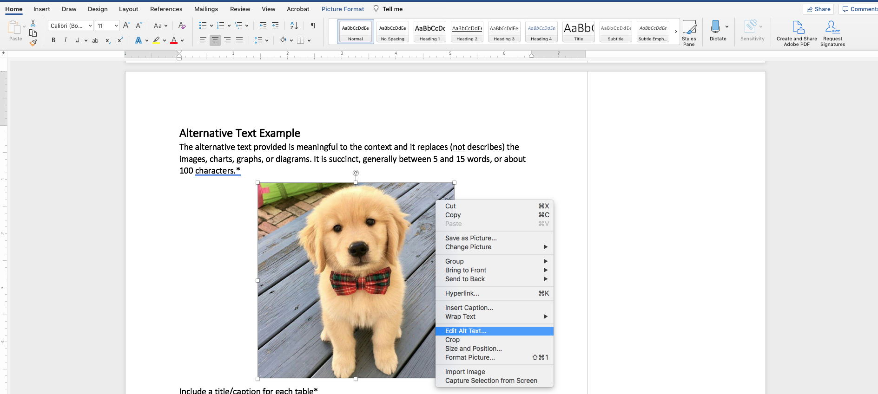Click the Cut scissors icon in ribbon
Viewport: 878px width, 394px height.
click(33, 23)
